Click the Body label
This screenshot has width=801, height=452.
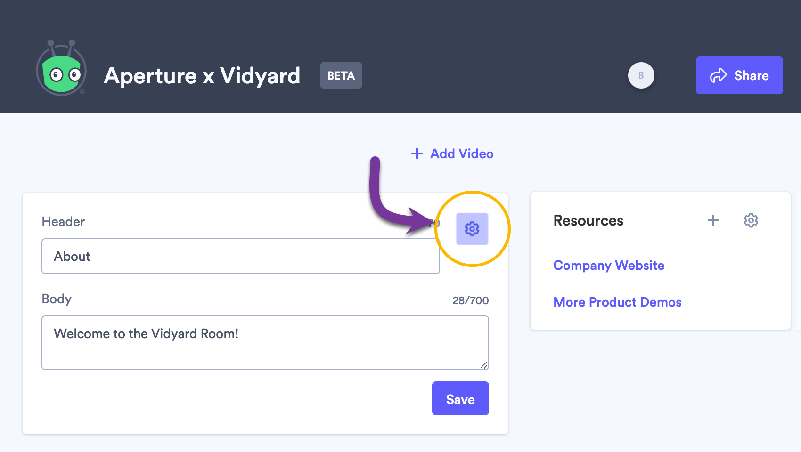click(x=57, y=299)
